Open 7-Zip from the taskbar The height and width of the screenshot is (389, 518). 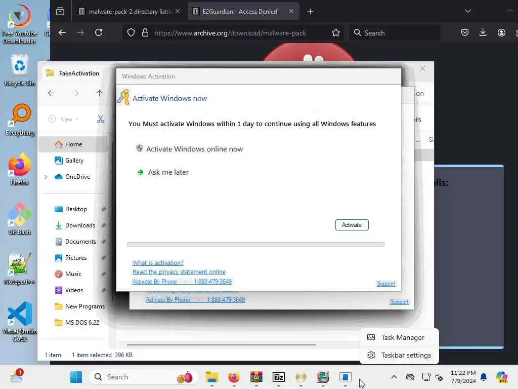point(279,377)
